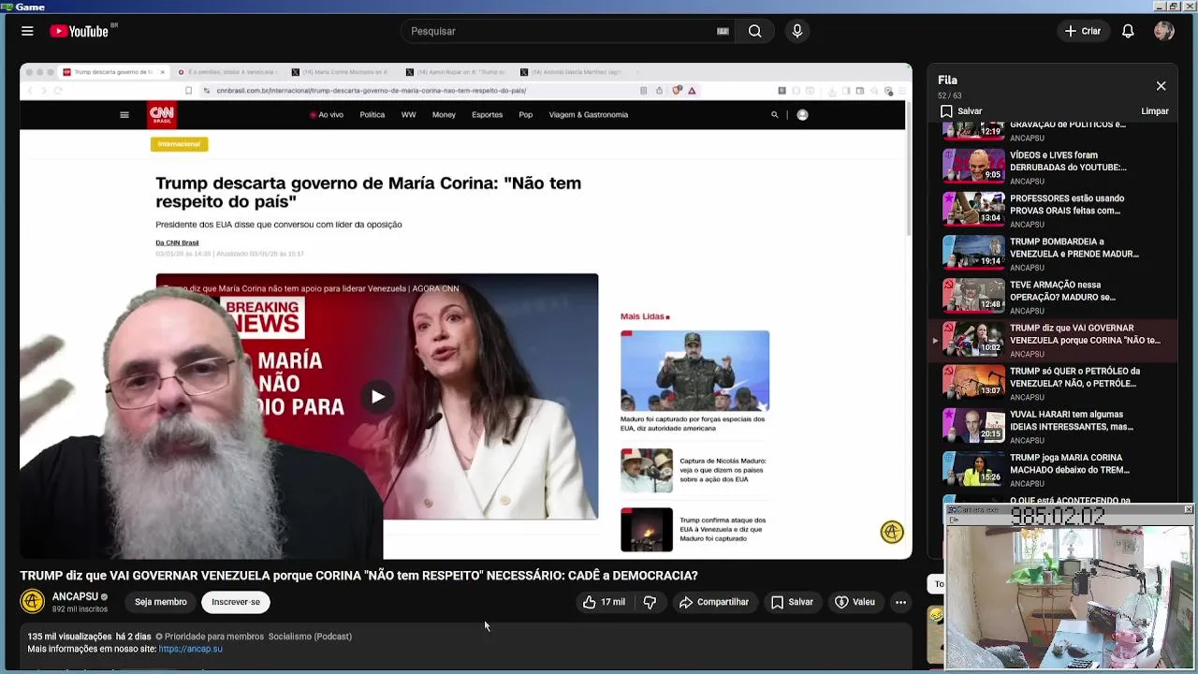The image size is (1198, 674).
Task: Send a Valeu super thanks
Action: pos(855,602)
